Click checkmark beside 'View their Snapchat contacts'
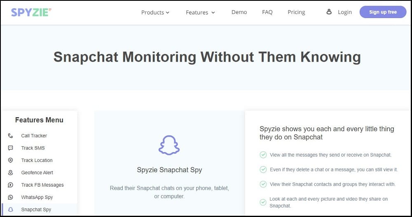The height and width of the screenshot is (217, 412). point(263,184)
